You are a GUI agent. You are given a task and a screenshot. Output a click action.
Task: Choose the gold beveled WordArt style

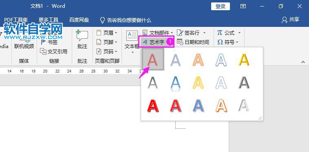pyautogui.click(x=244, y=59)
